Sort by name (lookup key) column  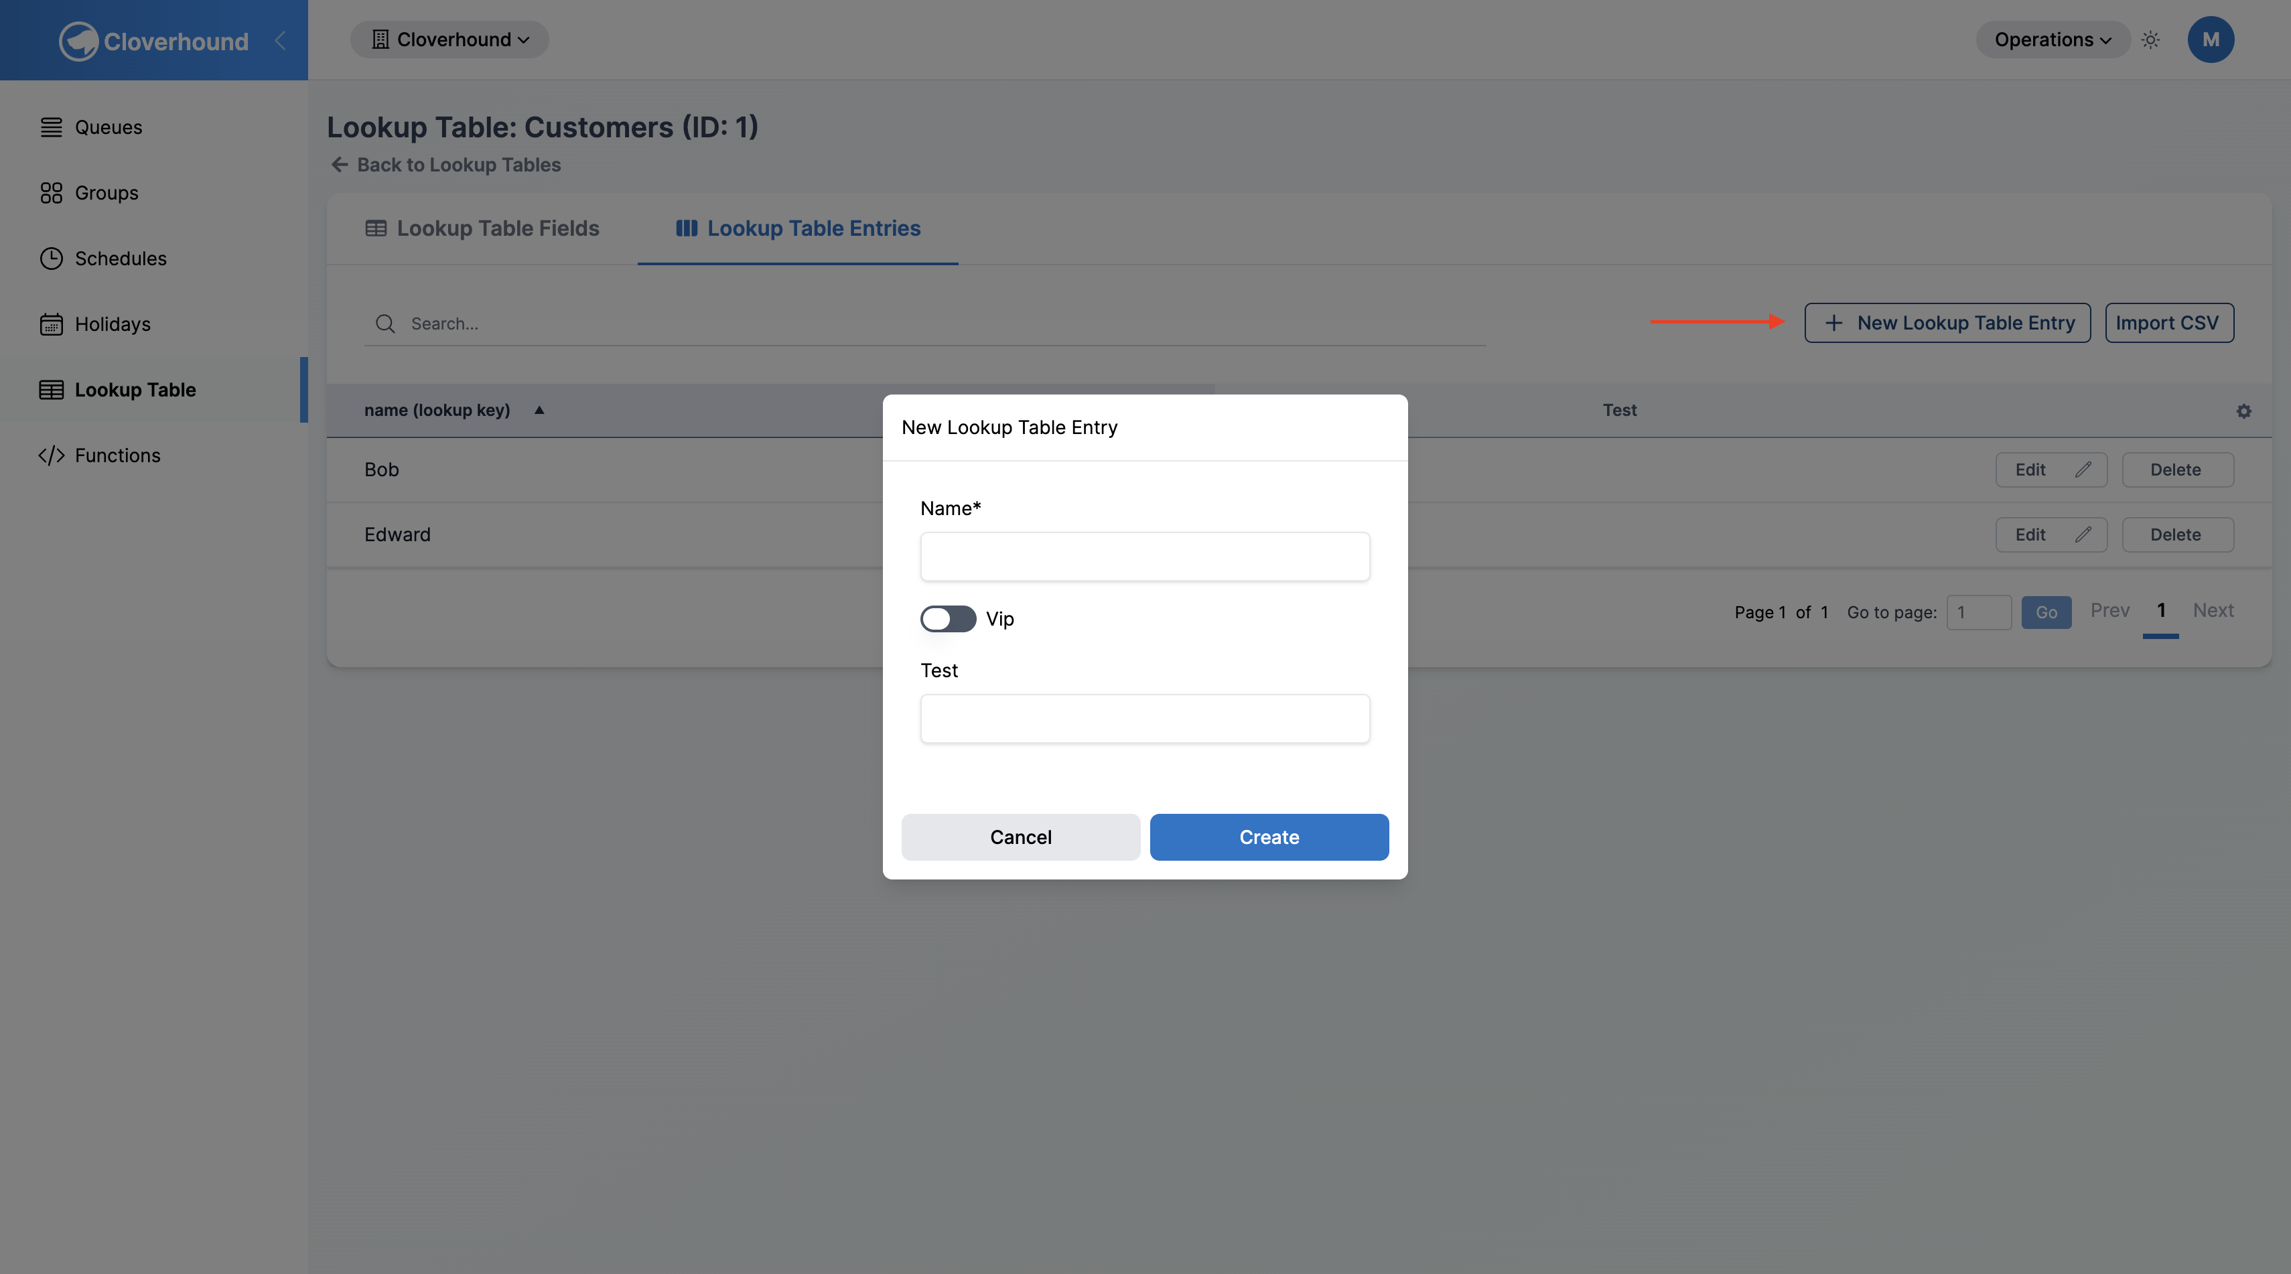[x=437, y=410]
